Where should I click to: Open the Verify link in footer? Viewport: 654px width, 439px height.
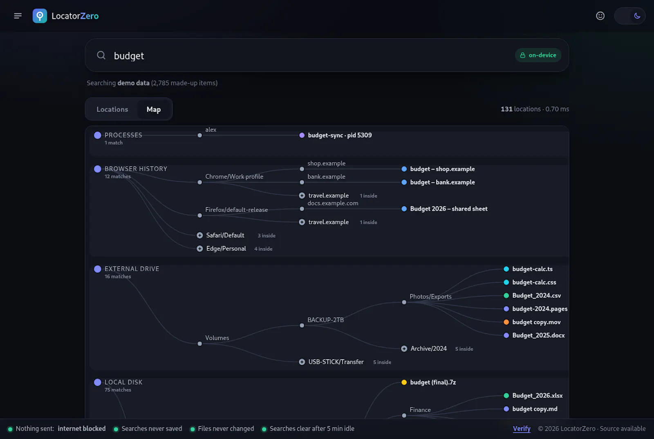pos(522,429)
